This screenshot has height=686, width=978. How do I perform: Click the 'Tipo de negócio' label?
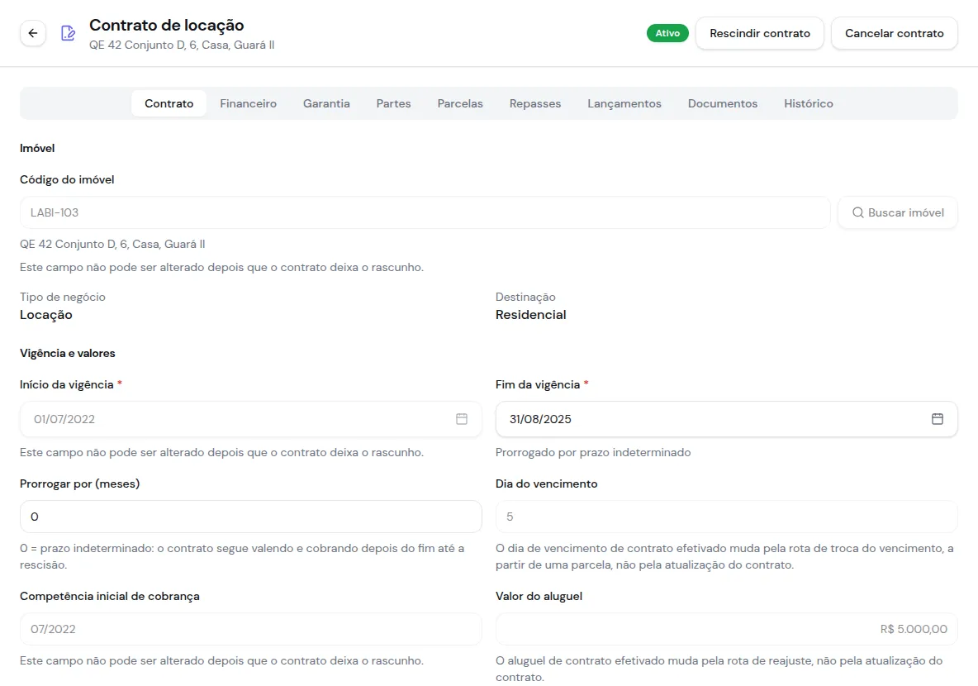click(63, 297)
